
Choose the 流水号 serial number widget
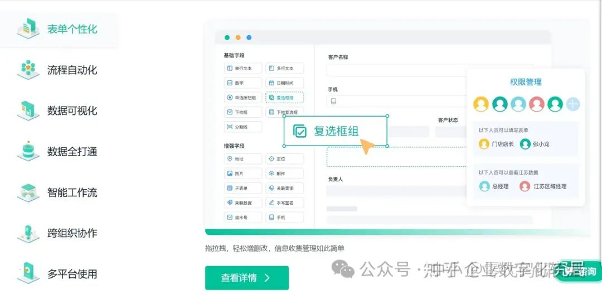(243, 217)
